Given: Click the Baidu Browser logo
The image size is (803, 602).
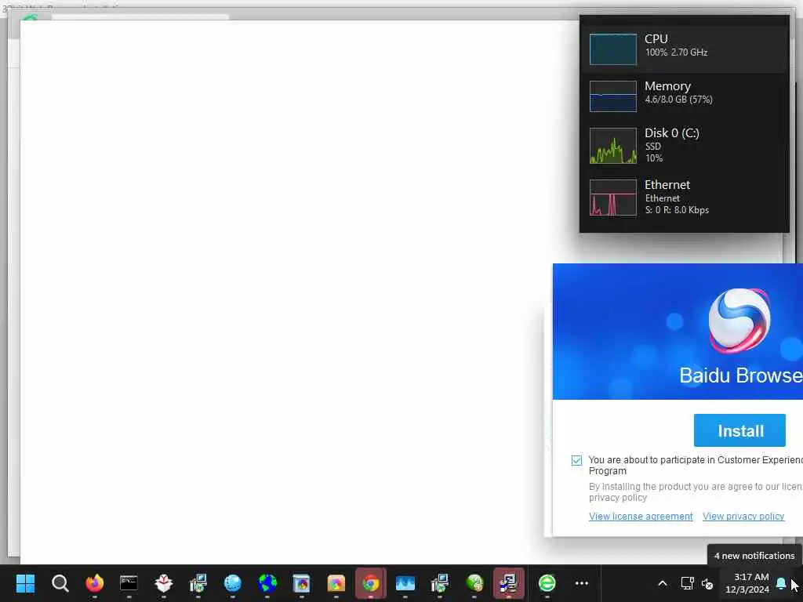Looking at the screenshot, I should click(x=739, y=321).
